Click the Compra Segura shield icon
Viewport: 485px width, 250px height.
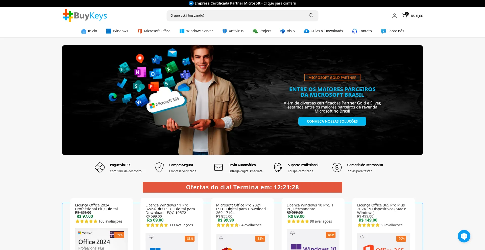coord(159,167)
